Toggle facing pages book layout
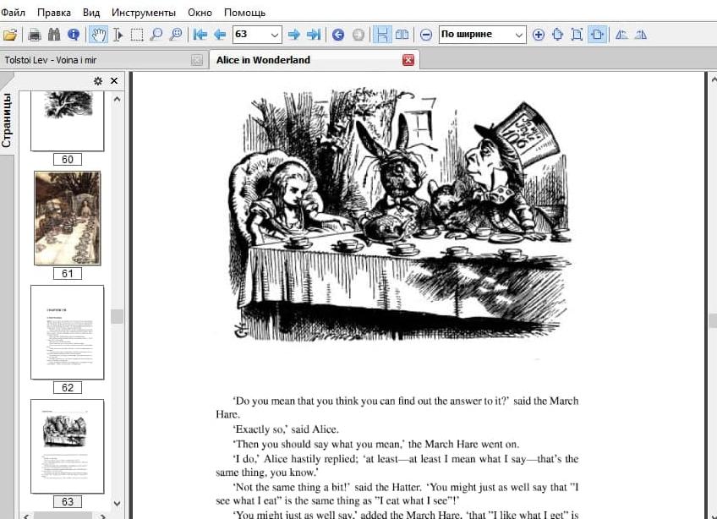 pos(402,35)
